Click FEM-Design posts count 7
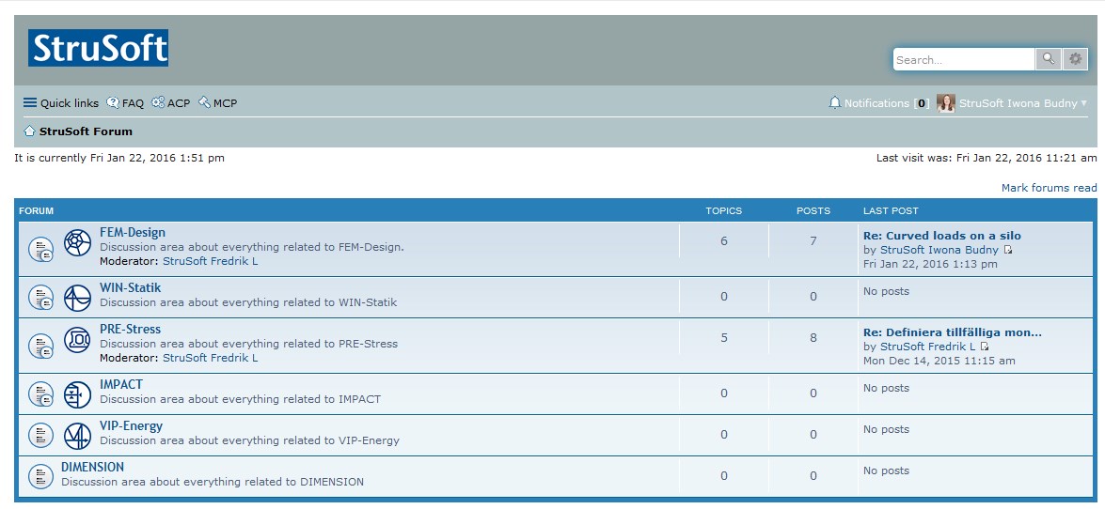 point(813,240)
